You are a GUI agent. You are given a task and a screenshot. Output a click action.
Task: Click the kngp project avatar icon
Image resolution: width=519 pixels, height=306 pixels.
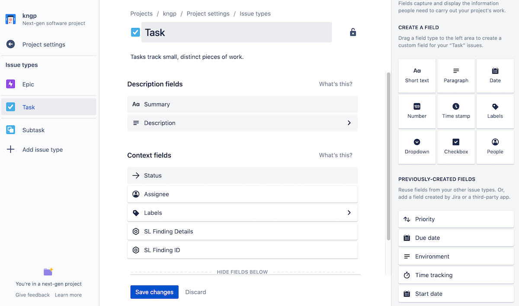pos(11,19)
